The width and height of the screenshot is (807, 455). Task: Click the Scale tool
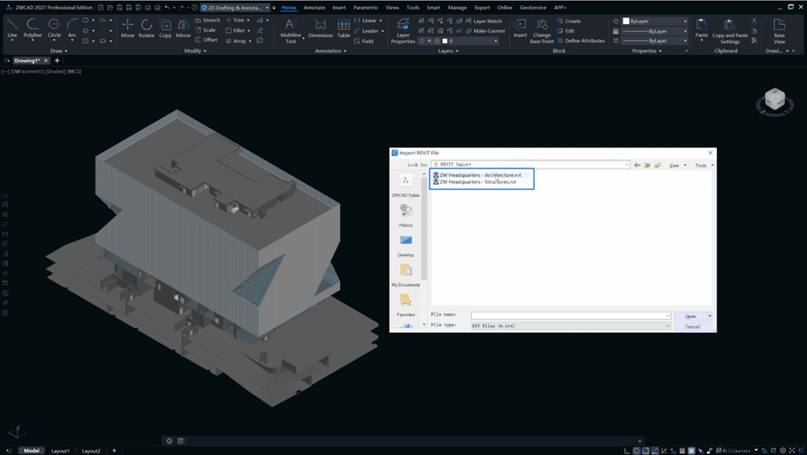click(x=205, y=30)
